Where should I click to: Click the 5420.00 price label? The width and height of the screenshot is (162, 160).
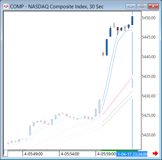pyautogui.click(x=149, y=135)
